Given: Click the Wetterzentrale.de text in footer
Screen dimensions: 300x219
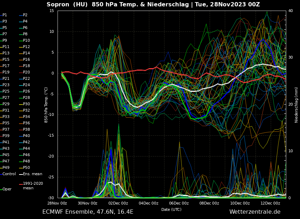Looking at the screenshot, I should (x=255, y=212).
